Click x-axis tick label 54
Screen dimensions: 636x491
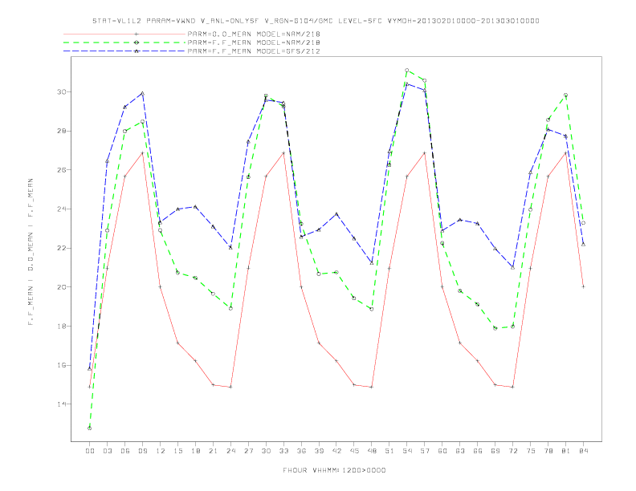coord(407,451)
